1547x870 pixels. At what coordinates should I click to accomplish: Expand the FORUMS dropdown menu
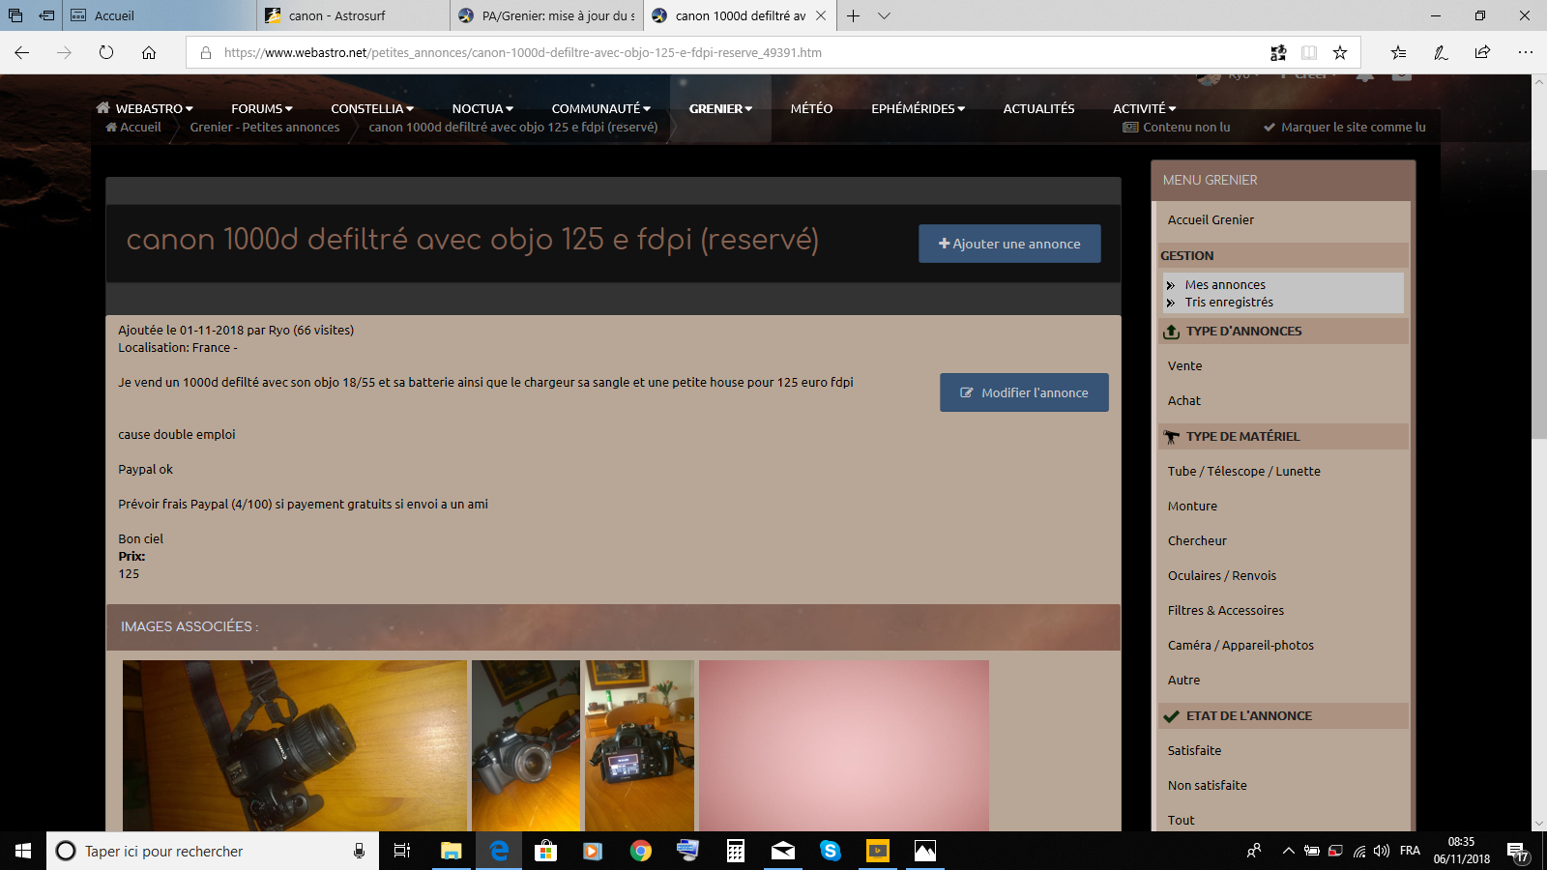(x=262, y=108)
